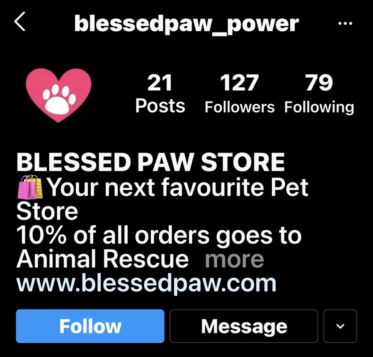Viewport: 373px width, 357px height.
Task: Click the white paw print inside heart
Action: 59,99
